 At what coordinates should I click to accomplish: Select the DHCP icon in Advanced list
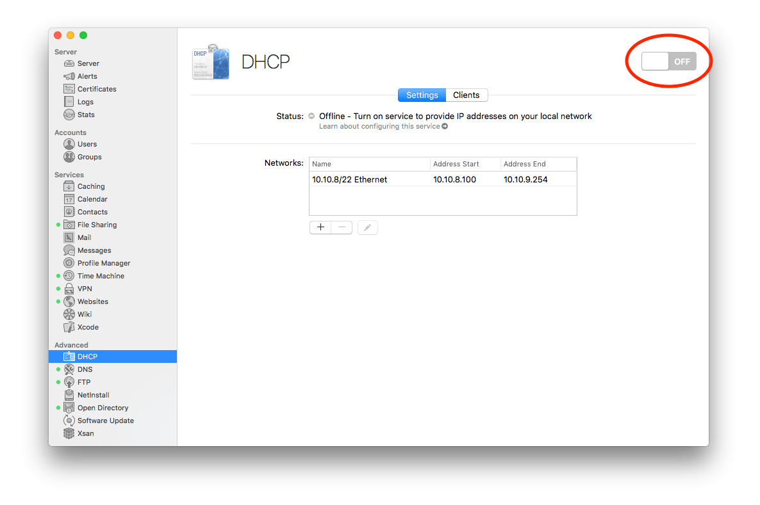pos(69,357)
